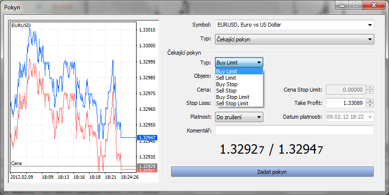Select Buy Limit from the list
Image resolution: width=389 pixels, height=195 pixels.
(239, 71)
